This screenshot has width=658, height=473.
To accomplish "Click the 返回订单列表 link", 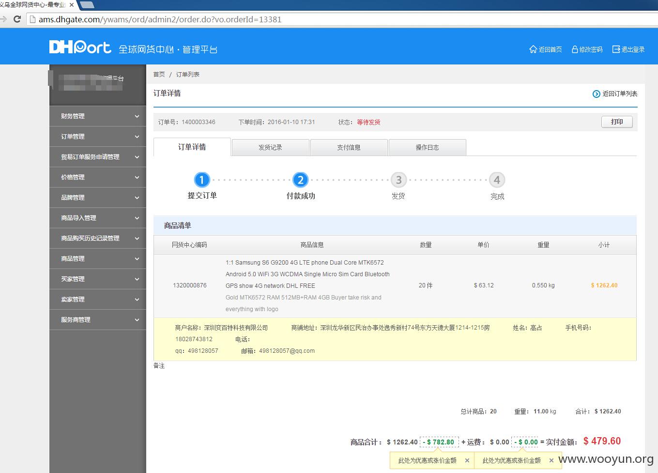I will [x=620, y=94].
